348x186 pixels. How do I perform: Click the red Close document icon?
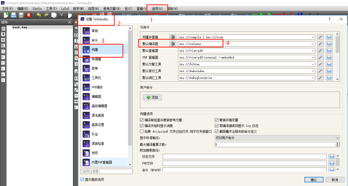tap(29, 15)
